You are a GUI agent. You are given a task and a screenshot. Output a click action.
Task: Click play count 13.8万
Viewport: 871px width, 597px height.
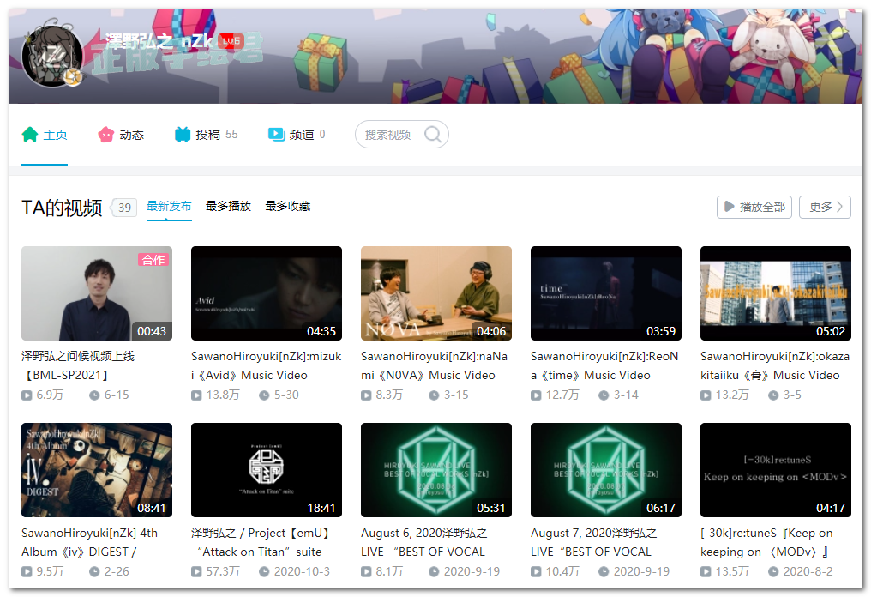tap(223, 395)
